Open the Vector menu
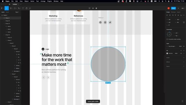 tap(32, 1)
